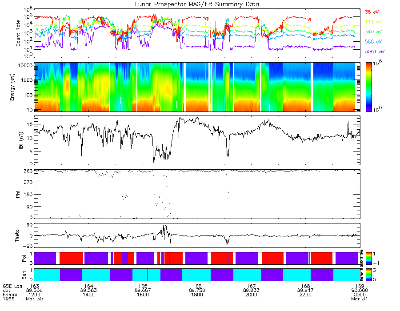Click the 'doy' row label
Viewport: 400px width, 311px height.
pos(7,291)
